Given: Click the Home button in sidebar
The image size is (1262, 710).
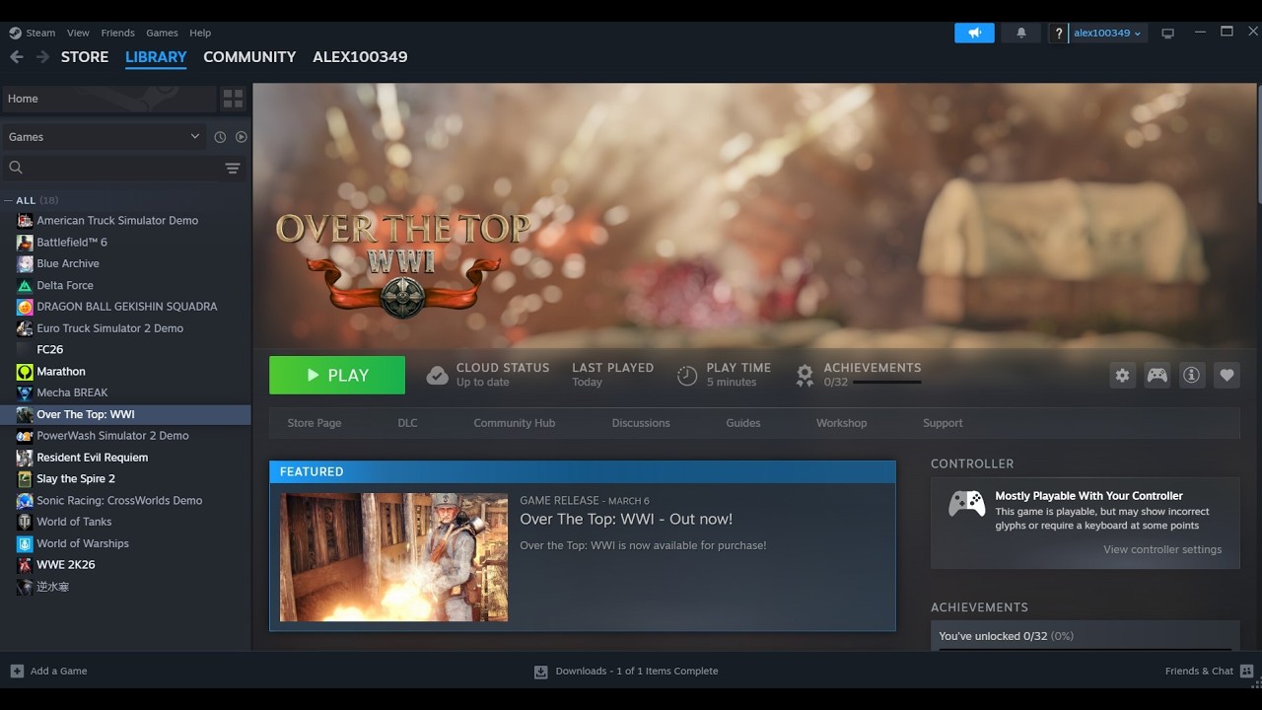Looking at the screenshot, I should coord(108,99).
